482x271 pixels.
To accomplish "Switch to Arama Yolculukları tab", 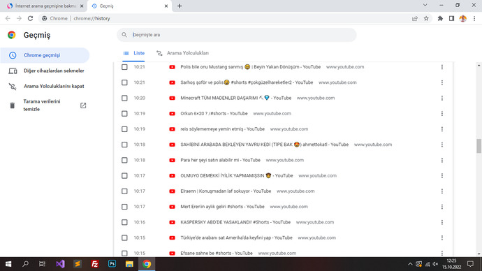I will click(182, 53).
